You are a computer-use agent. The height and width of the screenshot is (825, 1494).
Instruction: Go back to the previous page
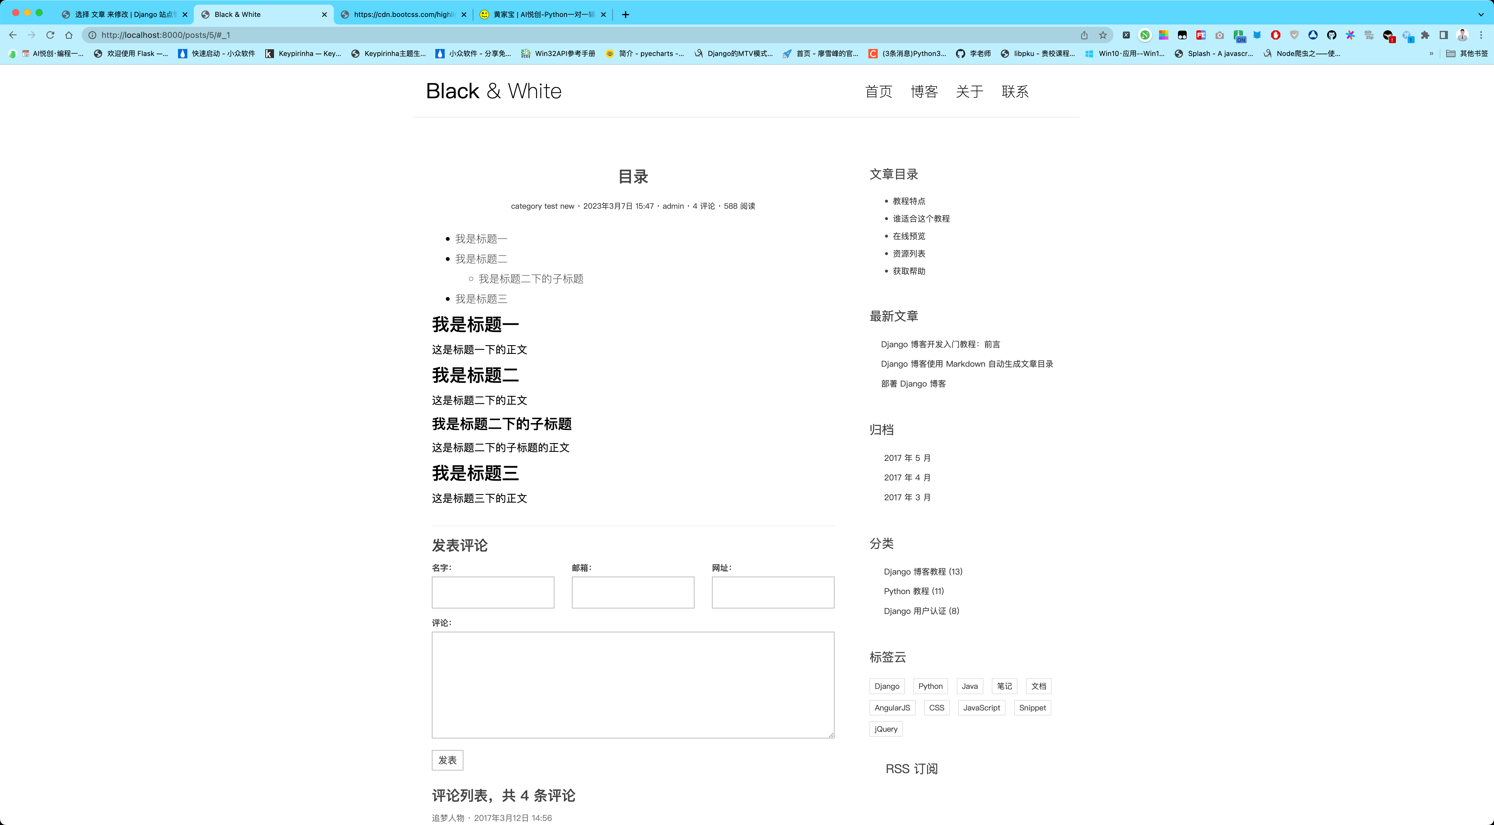click(13, 35)
